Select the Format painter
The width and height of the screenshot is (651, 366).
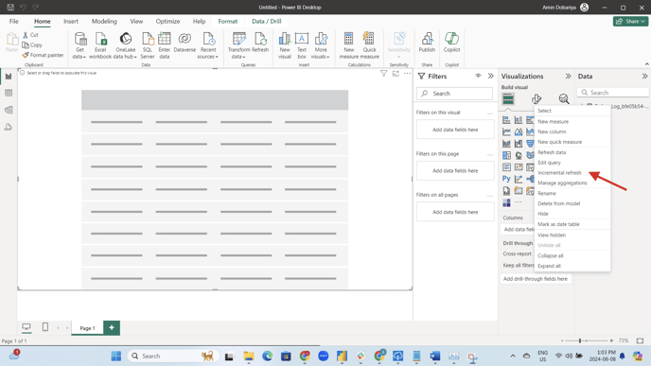[44, 55]
